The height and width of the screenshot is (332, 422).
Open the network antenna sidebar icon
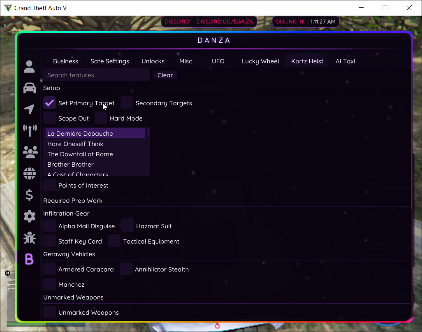coord(30,130)
